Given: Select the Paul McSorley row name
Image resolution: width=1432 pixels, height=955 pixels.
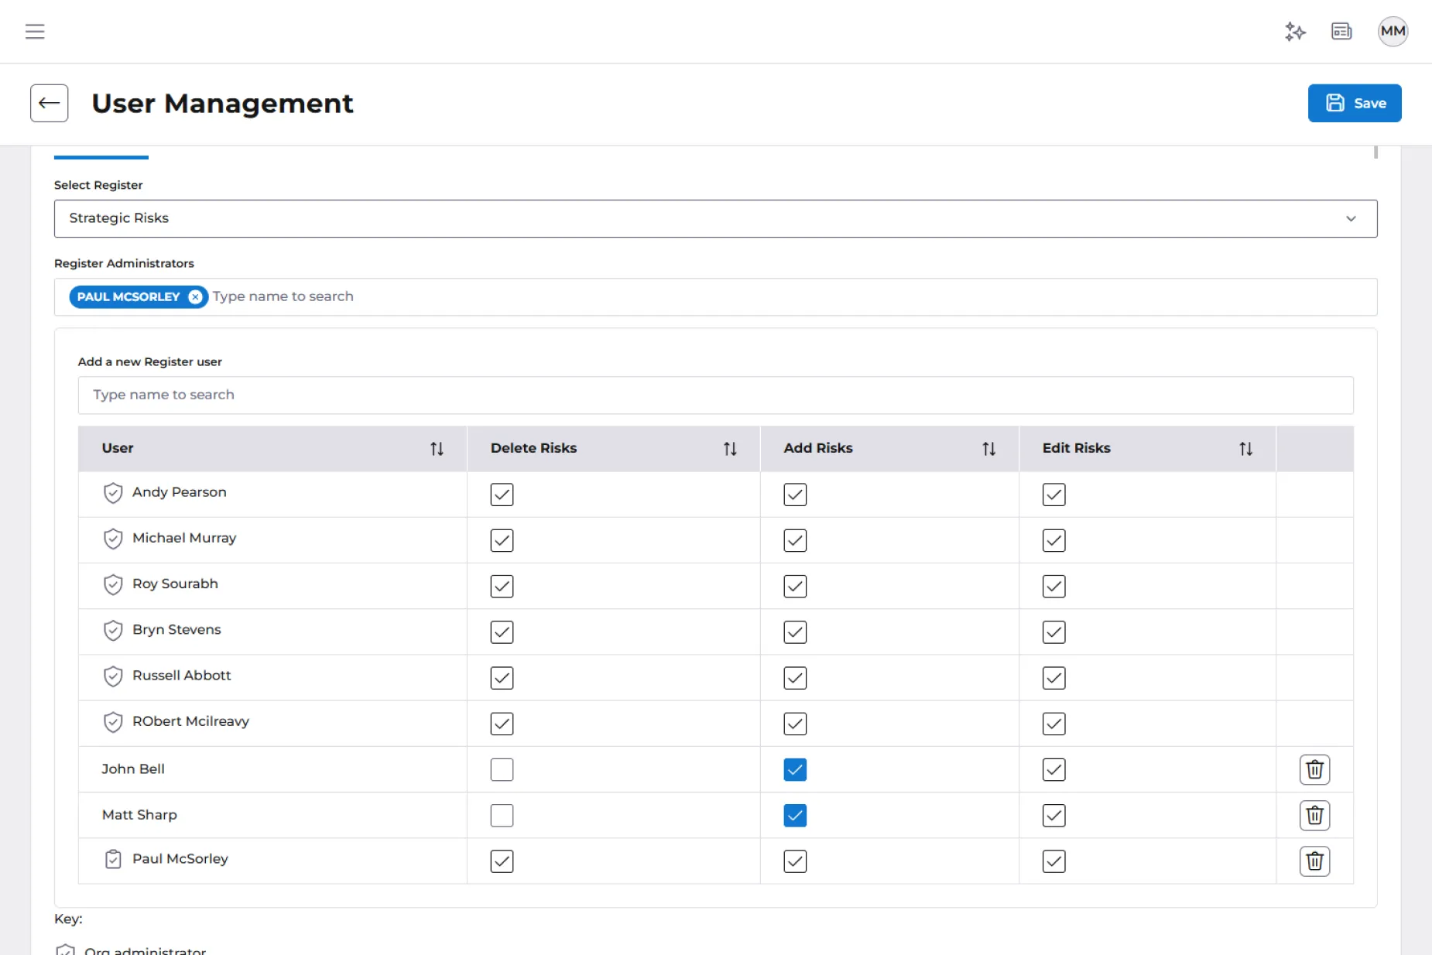Looking at the screenshot, I should pyautogui.click(x=180, y=859).
